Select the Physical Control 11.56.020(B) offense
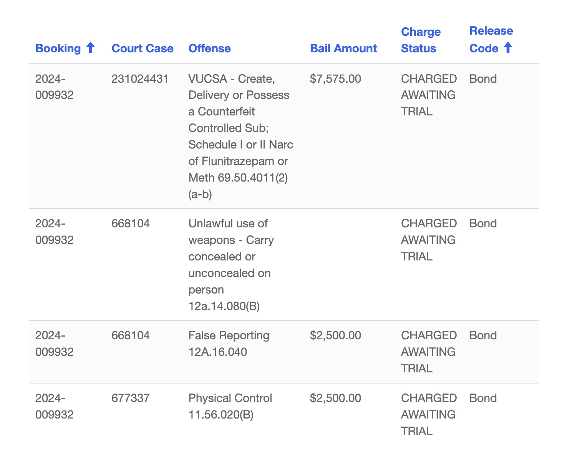 (230, 406)
